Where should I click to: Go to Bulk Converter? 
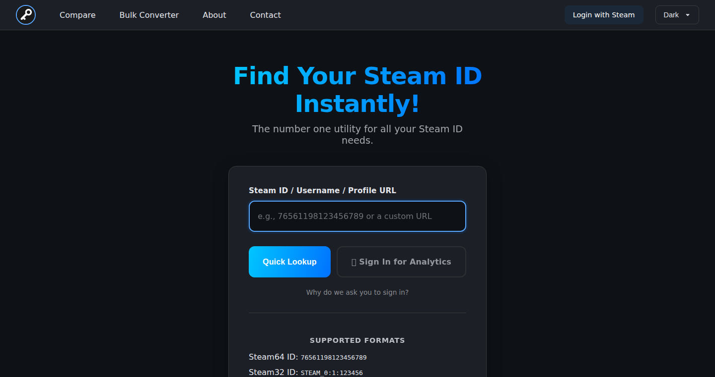click(x=149, y=15)
